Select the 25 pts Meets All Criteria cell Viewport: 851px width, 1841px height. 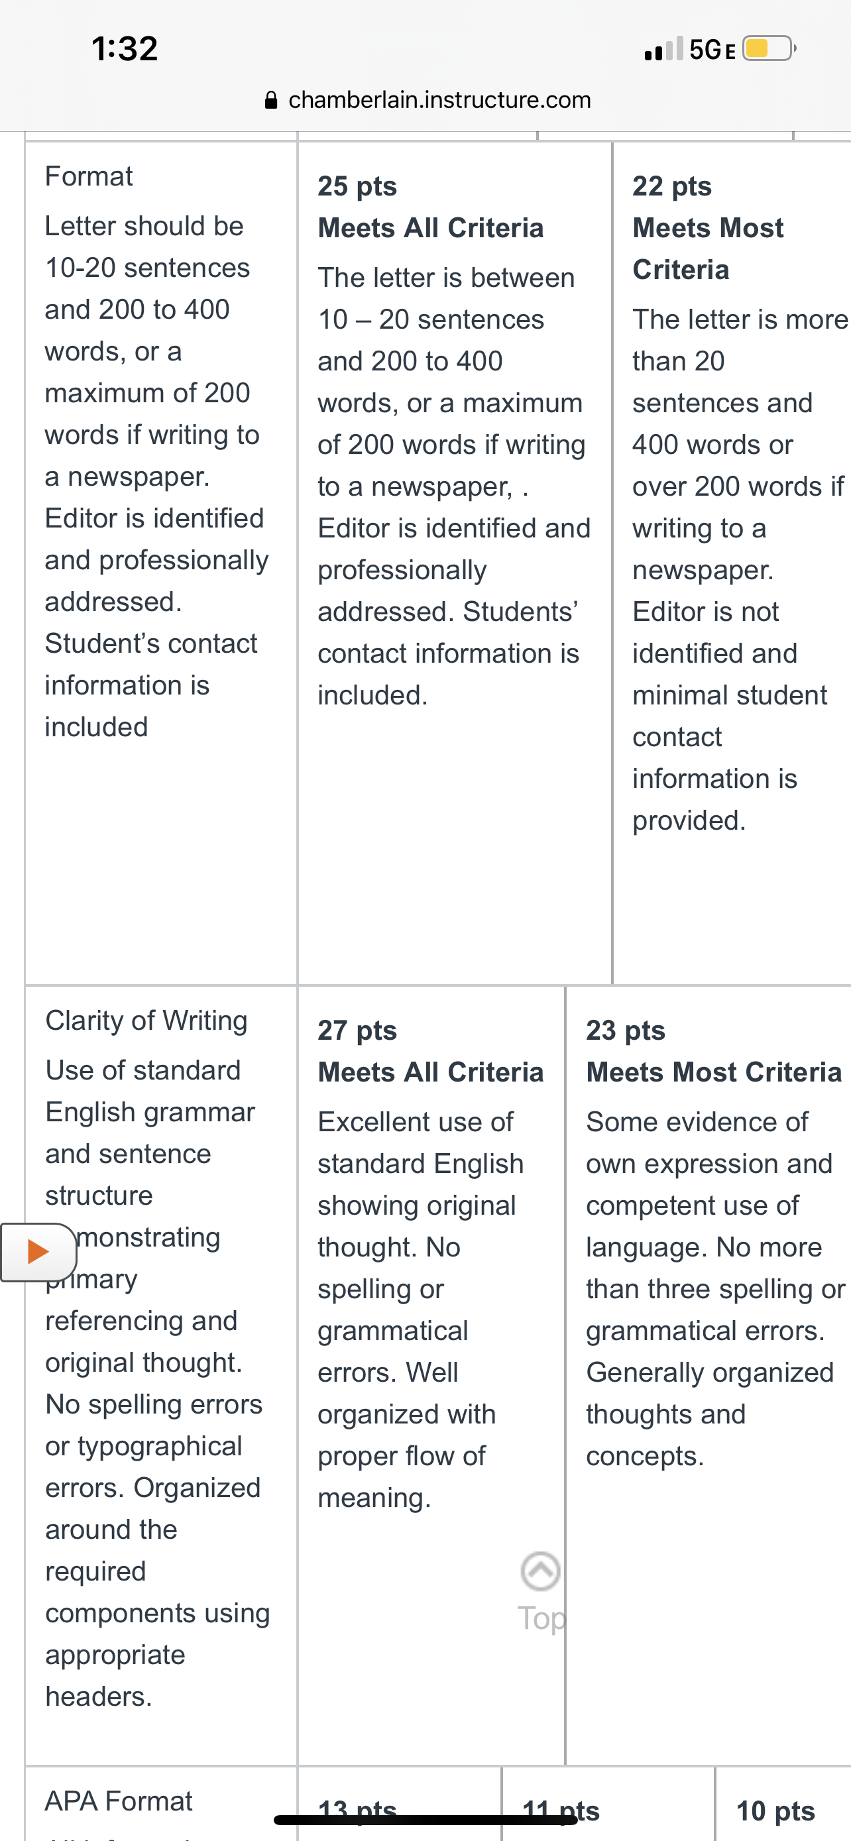coord(455,563)
